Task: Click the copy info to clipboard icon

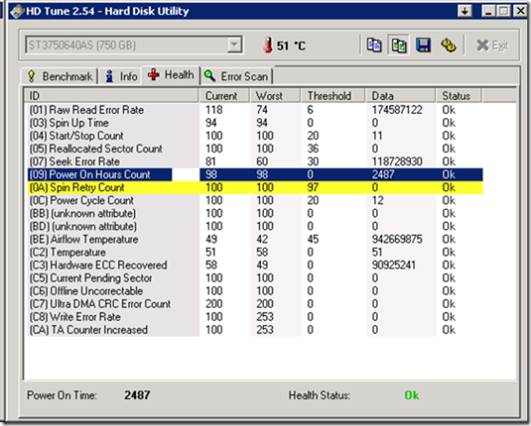Action: 374,45
